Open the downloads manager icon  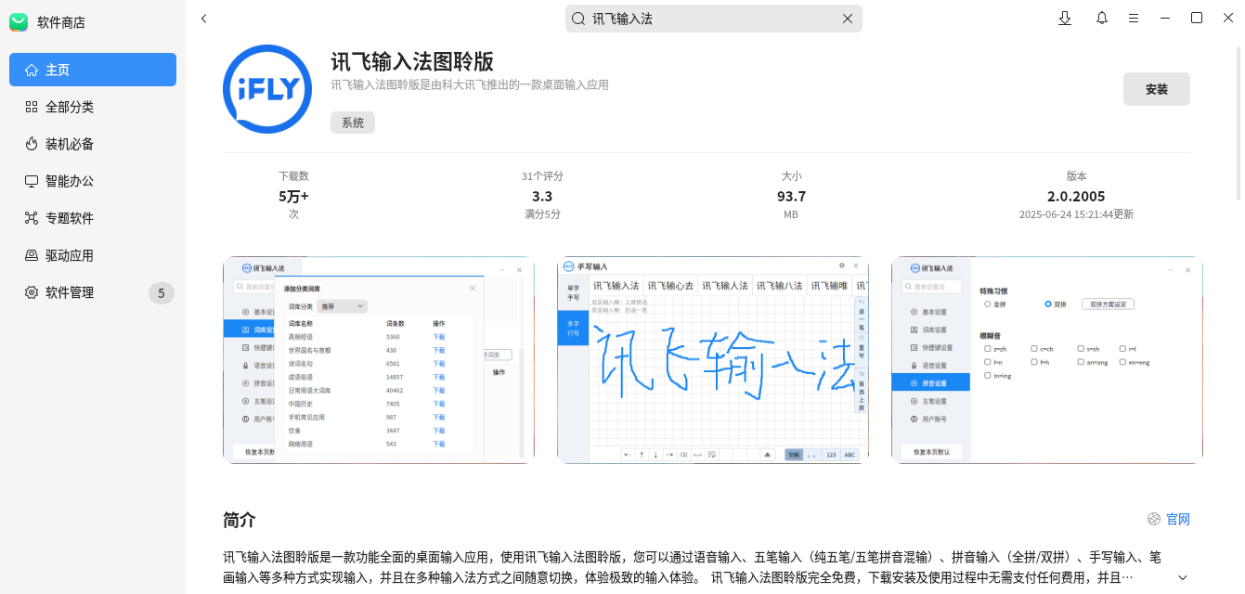(1065, 19)
